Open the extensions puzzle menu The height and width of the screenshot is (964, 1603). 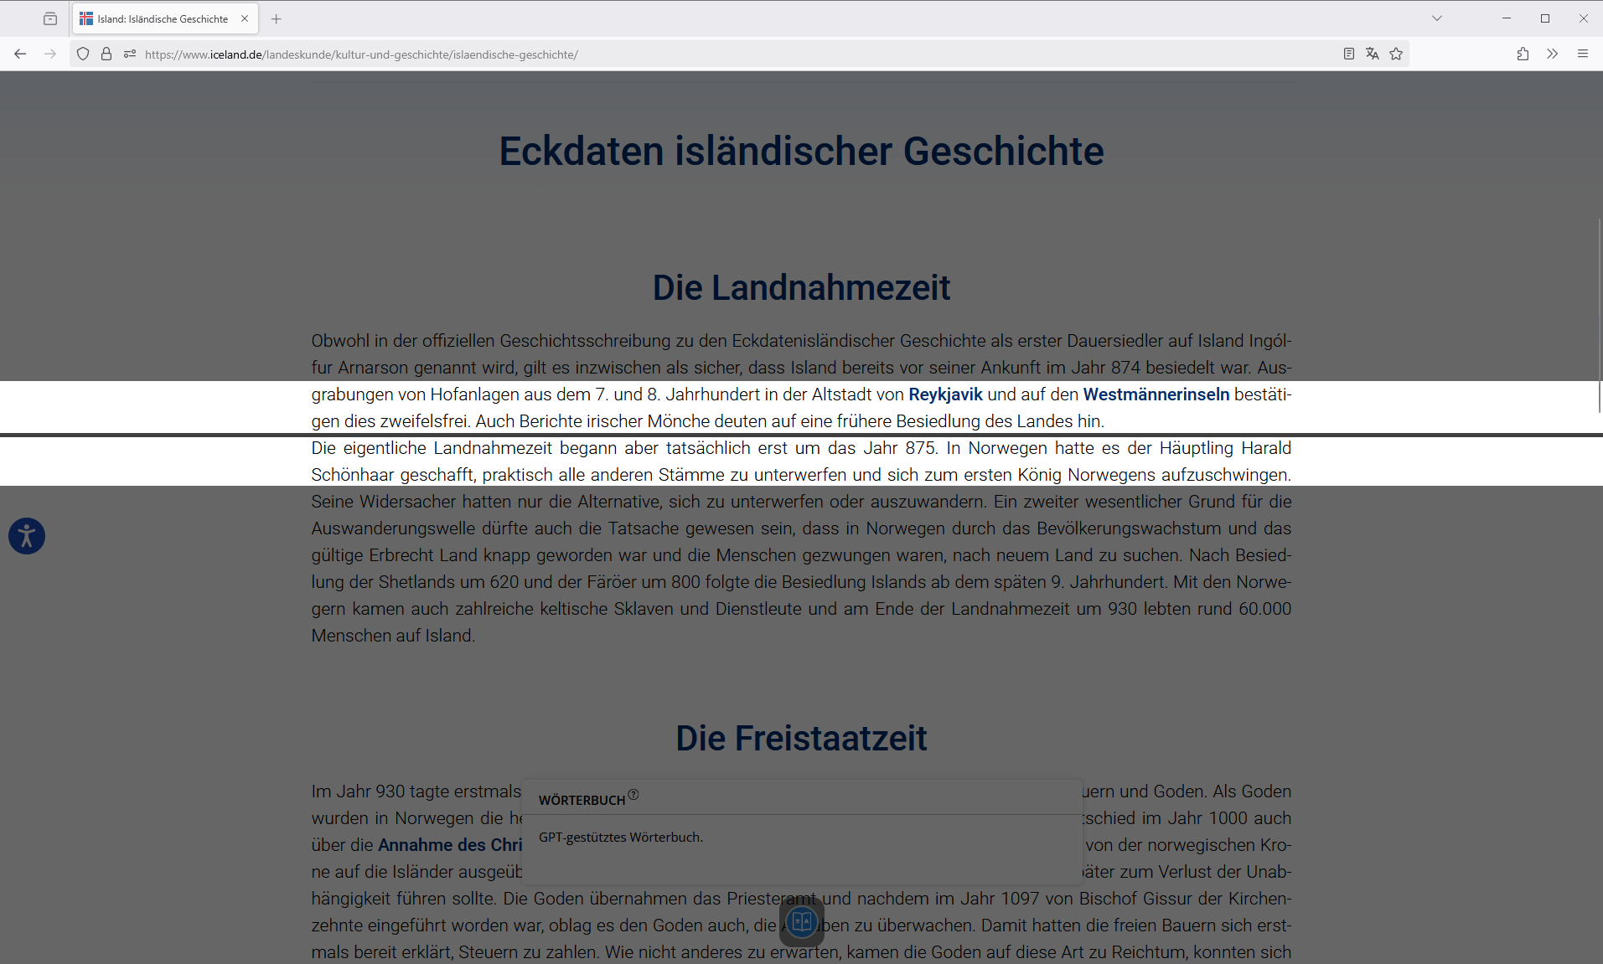click(1523, 54)
